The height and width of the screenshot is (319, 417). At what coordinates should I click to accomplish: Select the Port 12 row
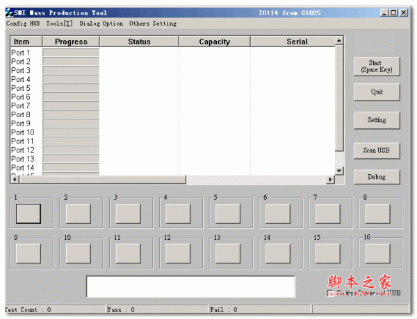[173, 150]
